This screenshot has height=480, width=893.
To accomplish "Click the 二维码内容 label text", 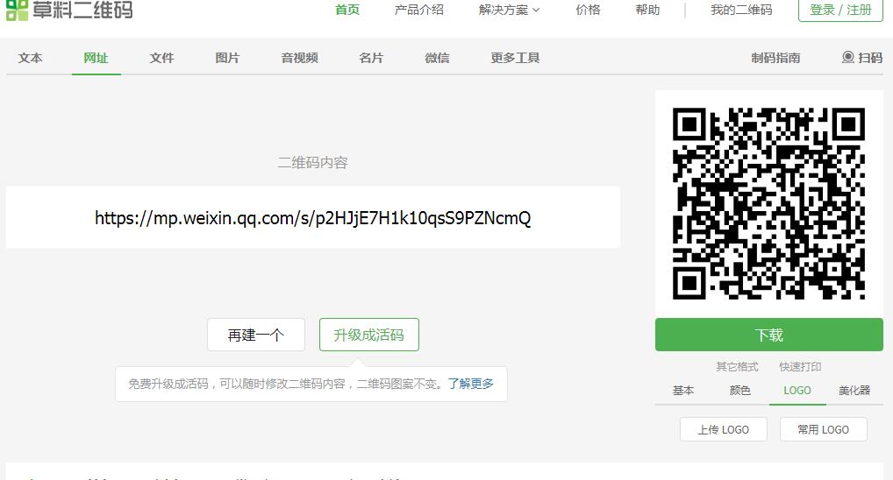I will 312,163.
